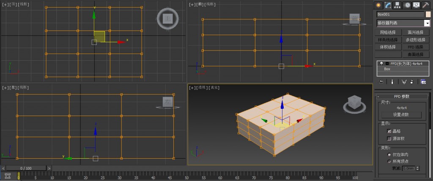The image size is (433, 181).
Task: Open Front viewport [线框] shading menu
Action: [x=210, y=4]
